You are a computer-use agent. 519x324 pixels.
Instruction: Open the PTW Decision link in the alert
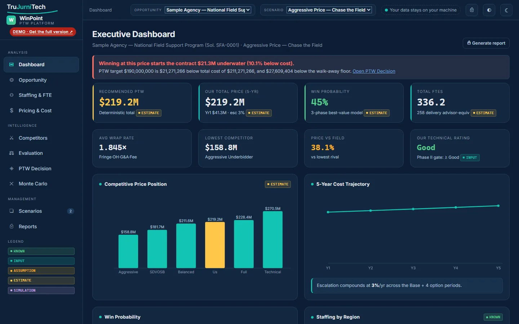pyautogui.click(x=374, y=71)
